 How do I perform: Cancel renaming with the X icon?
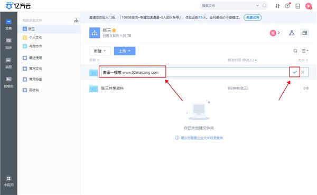click(x=303, y=72)
